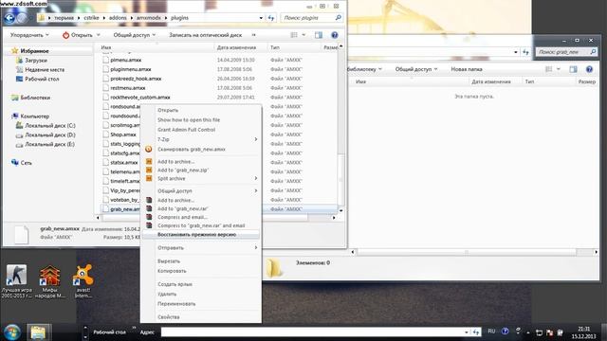Open Локальный диск (C:) in sidebar

point(50,126)
